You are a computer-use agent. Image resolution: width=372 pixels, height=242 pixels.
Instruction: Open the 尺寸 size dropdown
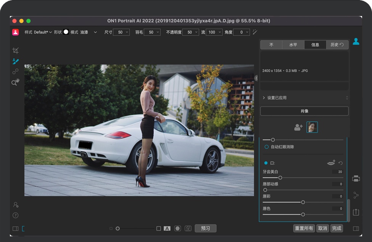(121, 32)
